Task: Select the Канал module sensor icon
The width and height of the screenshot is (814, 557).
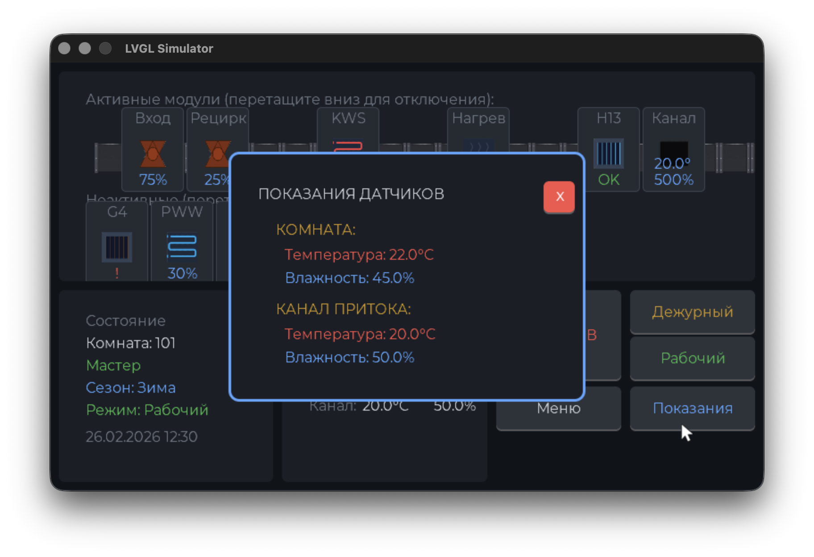Action: coord(673,150)
